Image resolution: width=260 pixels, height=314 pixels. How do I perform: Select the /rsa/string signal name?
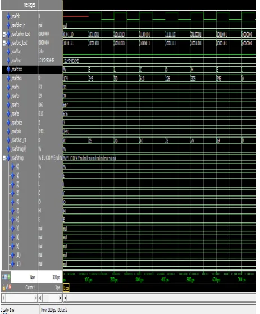coord(17,158)
